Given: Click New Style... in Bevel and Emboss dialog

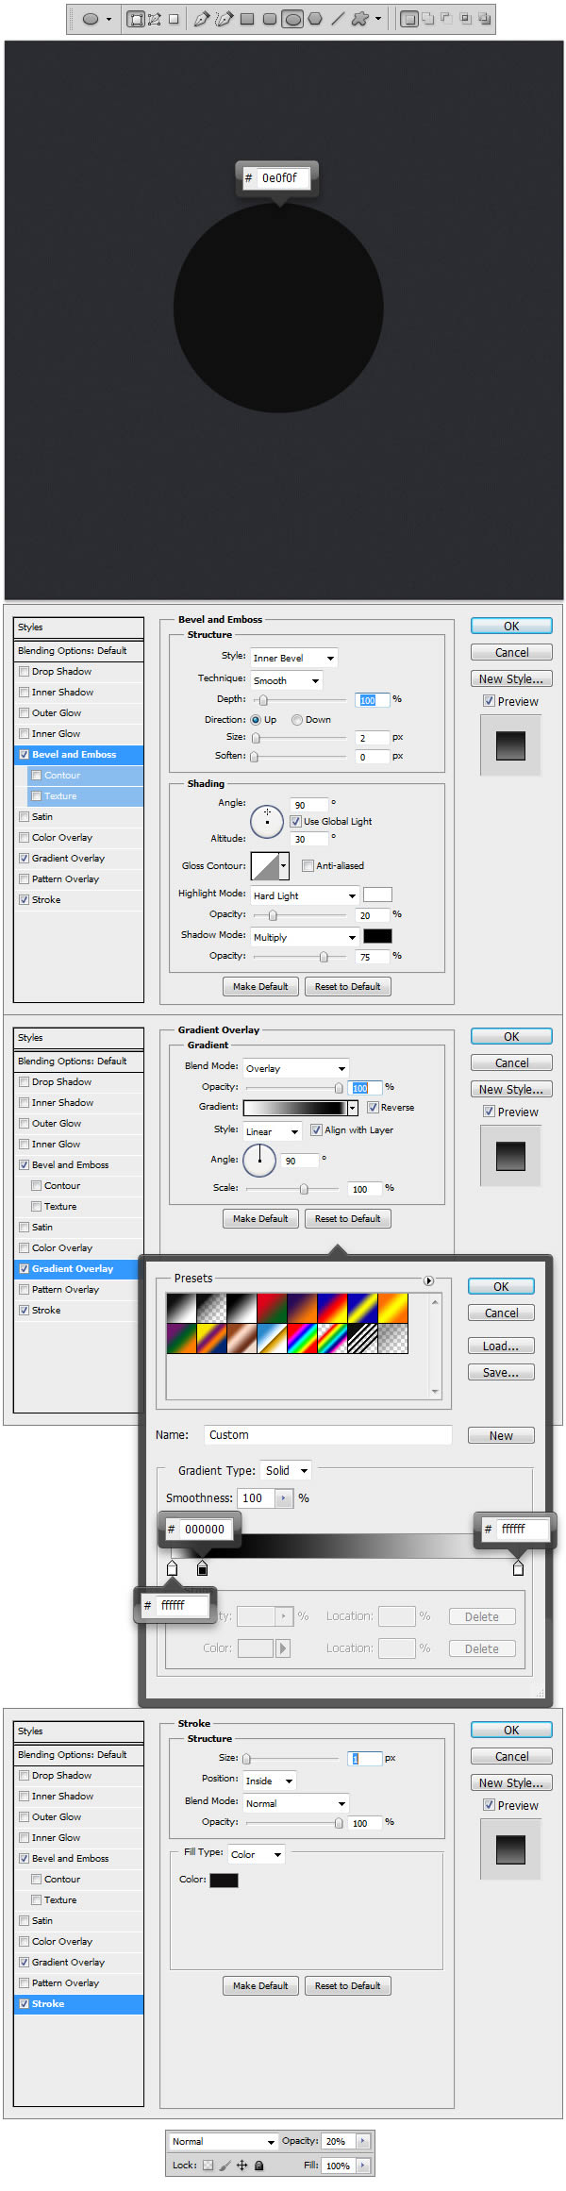Looking at the screenshot, I should [x=511, y=679].
